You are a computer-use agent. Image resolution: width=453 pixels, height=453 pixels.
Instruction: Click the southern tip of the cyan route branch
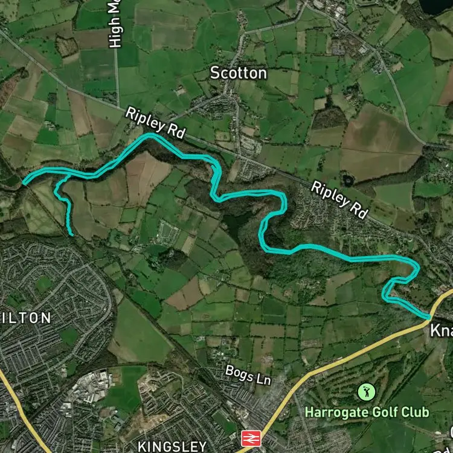[71, 234]
